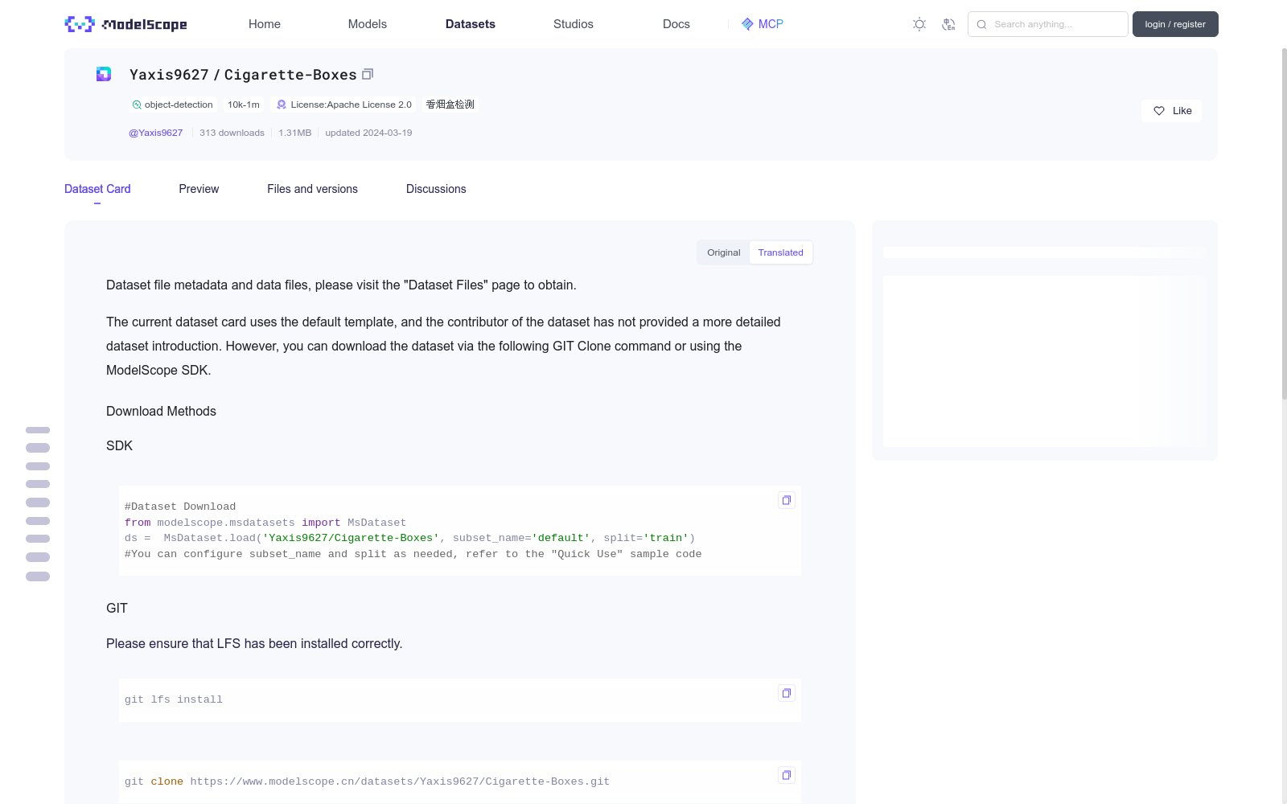Click the magnifier icon in the search box
Screen dimensions: 1287x804
[981, 24]
